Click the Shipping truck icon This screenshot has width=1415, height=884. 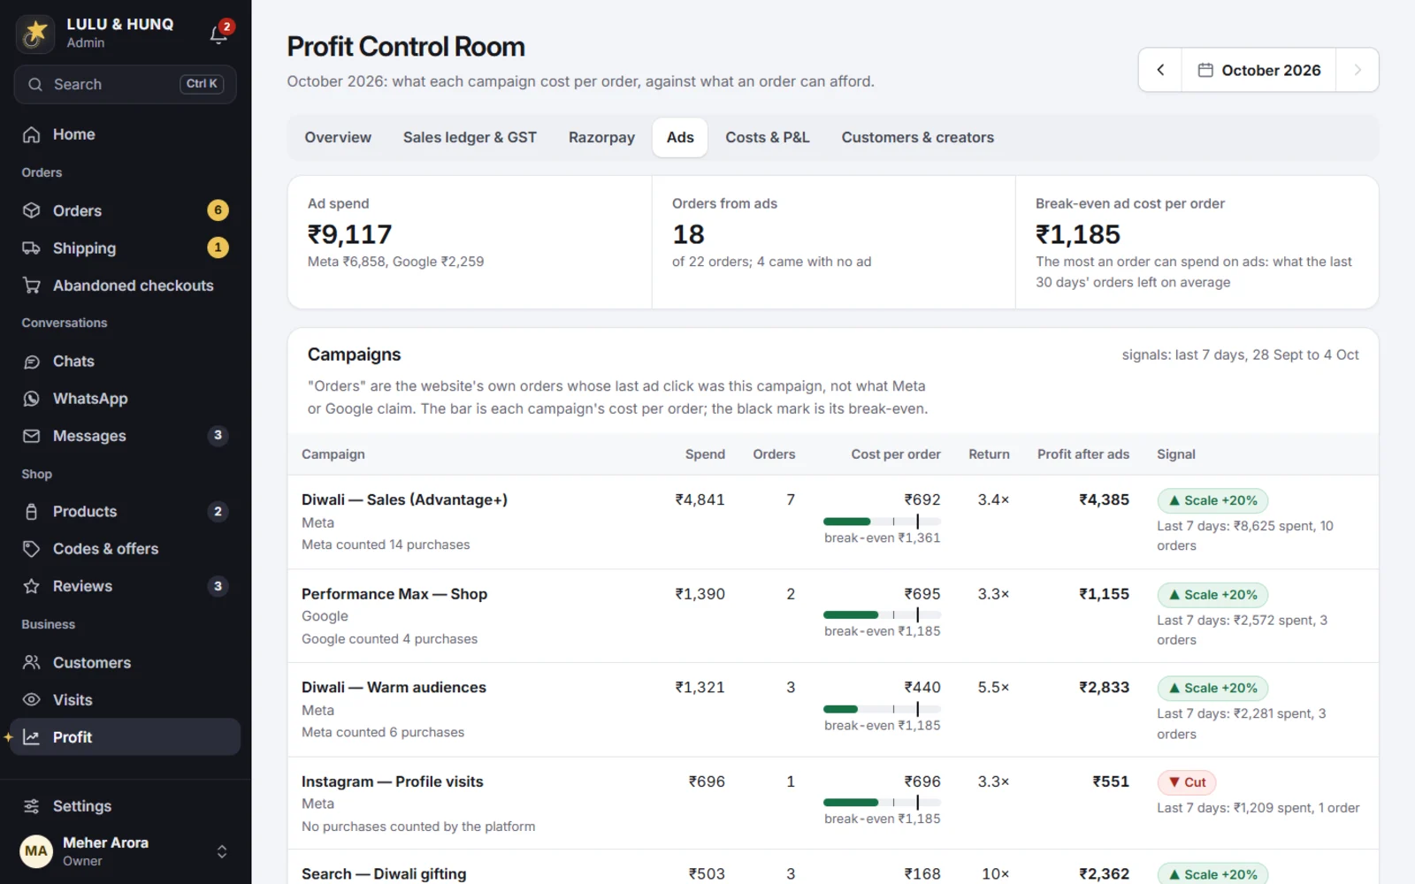pyautogui.click(x=32, y=248)
